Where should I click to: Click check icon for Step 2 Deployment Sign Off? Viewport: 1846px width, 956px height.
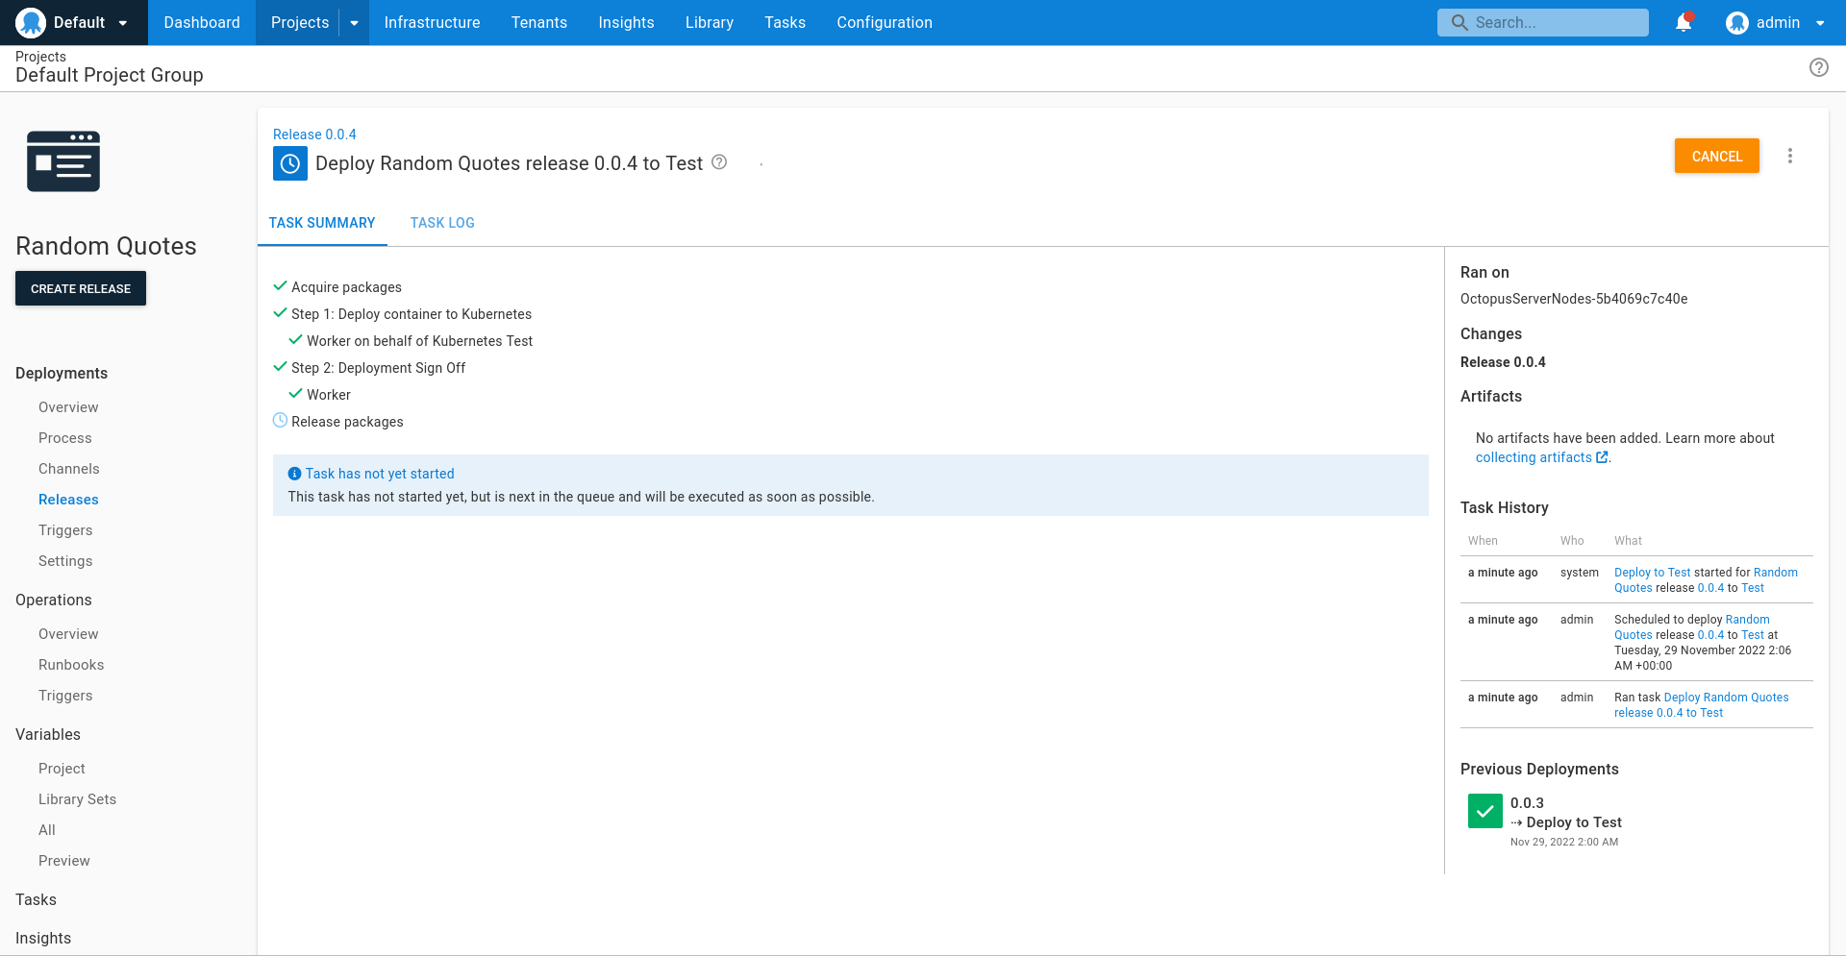coord(281,367)
